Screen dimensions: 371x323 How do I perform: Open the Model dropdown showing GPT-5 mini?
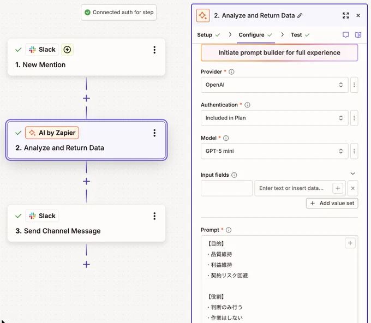(274, 151)
